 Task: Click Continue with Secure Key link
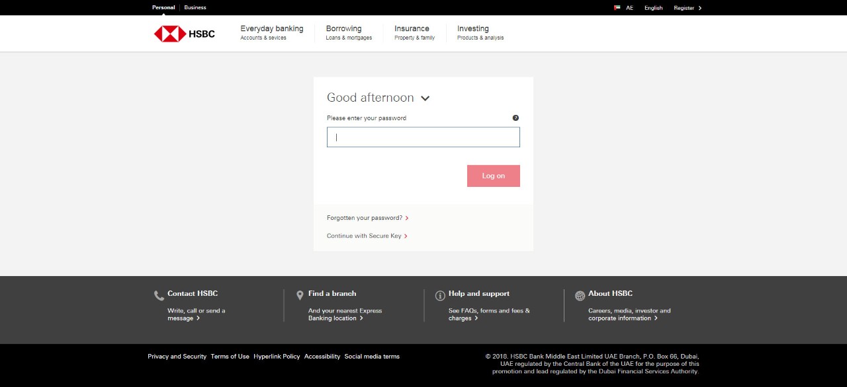point(367,236)
